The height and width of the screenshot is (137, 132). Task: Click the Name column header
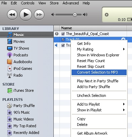click(93, 28)
